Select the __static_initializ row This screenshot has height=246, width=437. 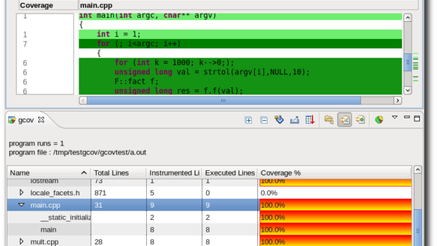pyautogui.click(x=210, y=217)
